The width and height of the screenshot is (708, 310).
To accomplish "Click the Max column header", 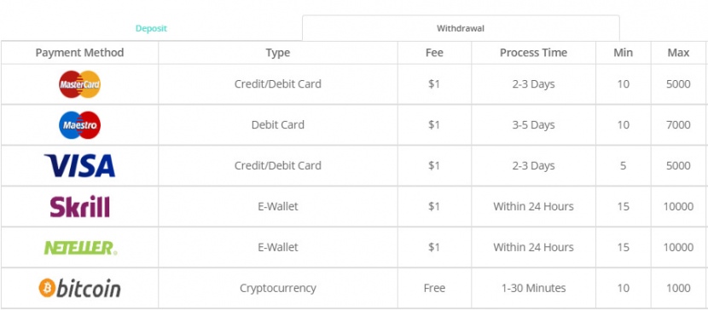I will [x=678, y=53].
